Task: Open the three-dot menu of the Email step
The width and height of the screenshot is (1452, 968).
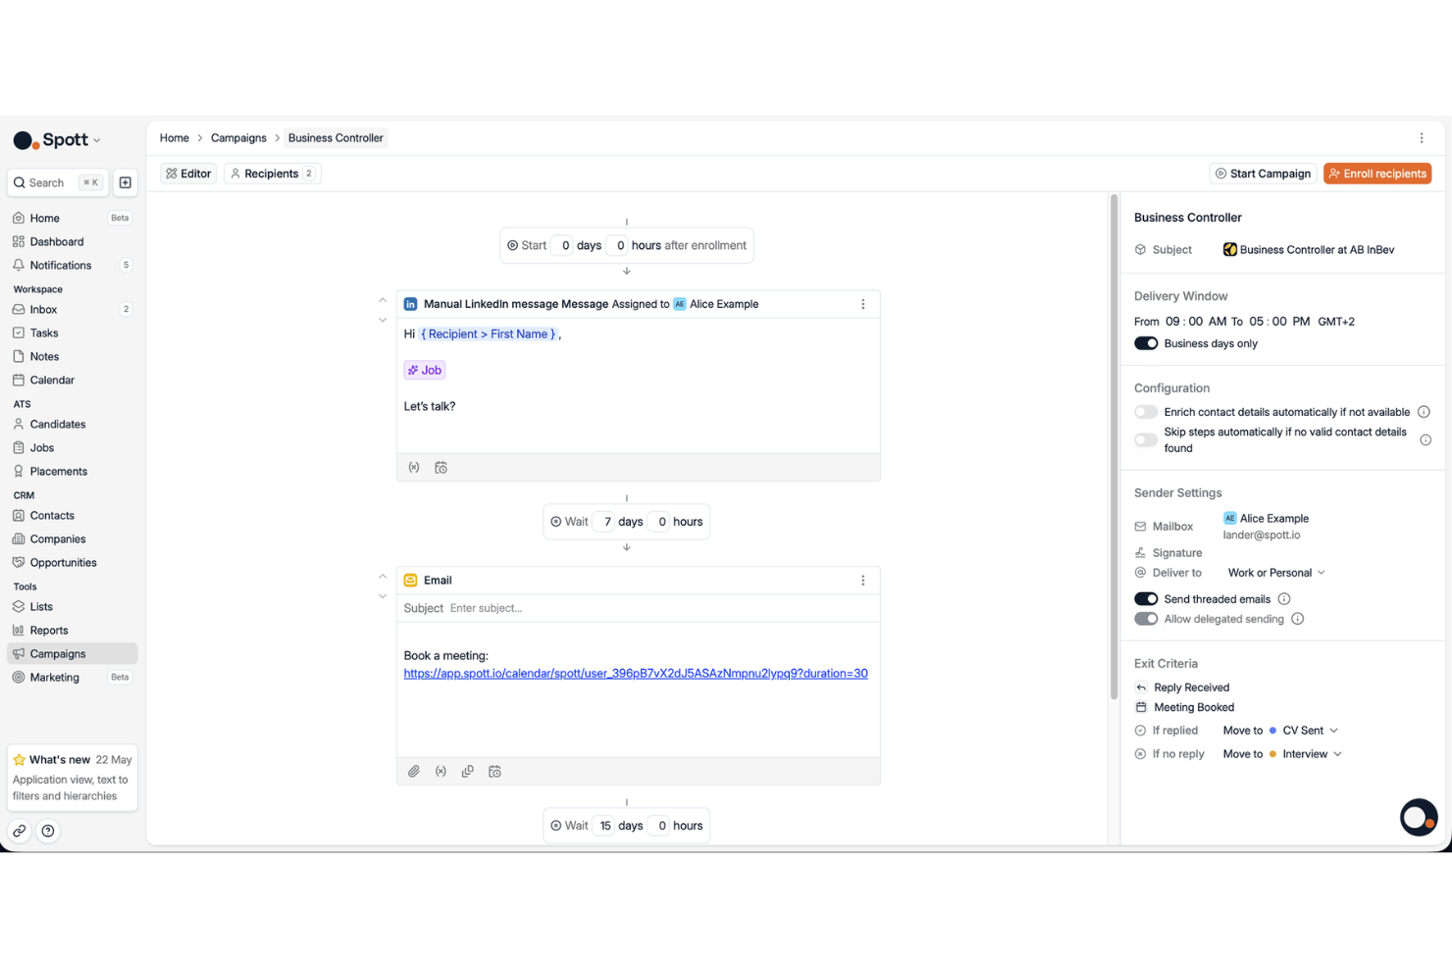Action: (863, 581)
